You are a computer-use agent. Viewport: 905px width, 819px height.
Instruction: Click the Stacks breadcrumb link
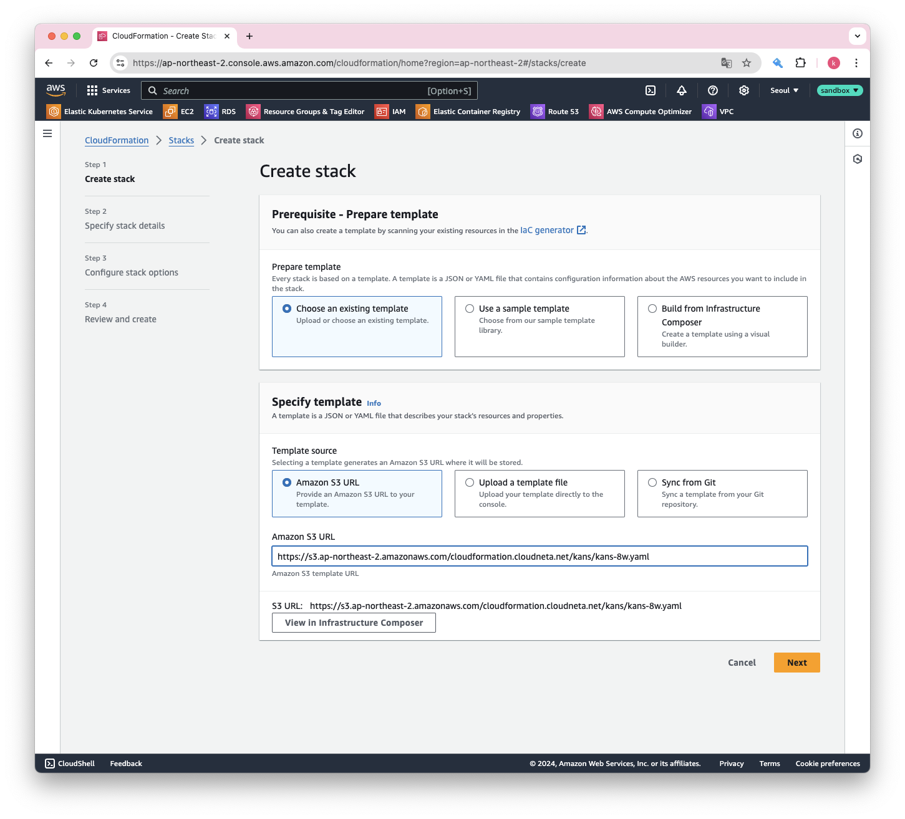(181, 140)
